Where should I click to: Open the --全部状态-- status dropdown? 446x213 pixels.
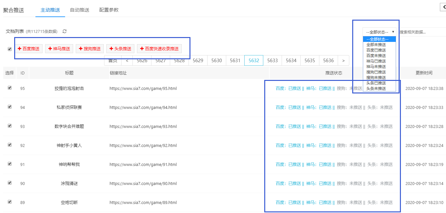[x=380, y=32]
